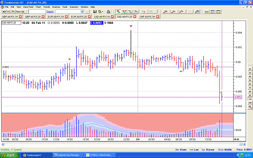Click the TradeGuiderRT taskbar button

(x=36, y=155)
